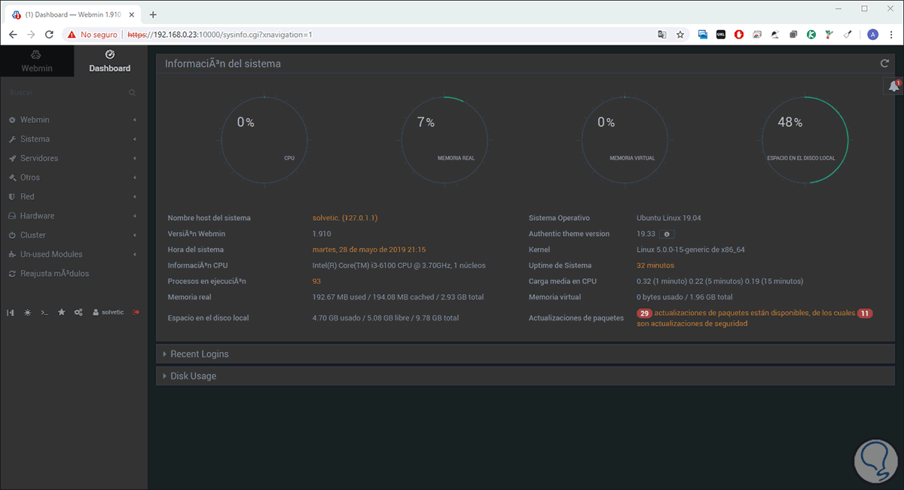Screen dimensions: 904x490
Task: Open hostname link solvetic. (127.0.1.1)
Action: click(x=345, y=218)
